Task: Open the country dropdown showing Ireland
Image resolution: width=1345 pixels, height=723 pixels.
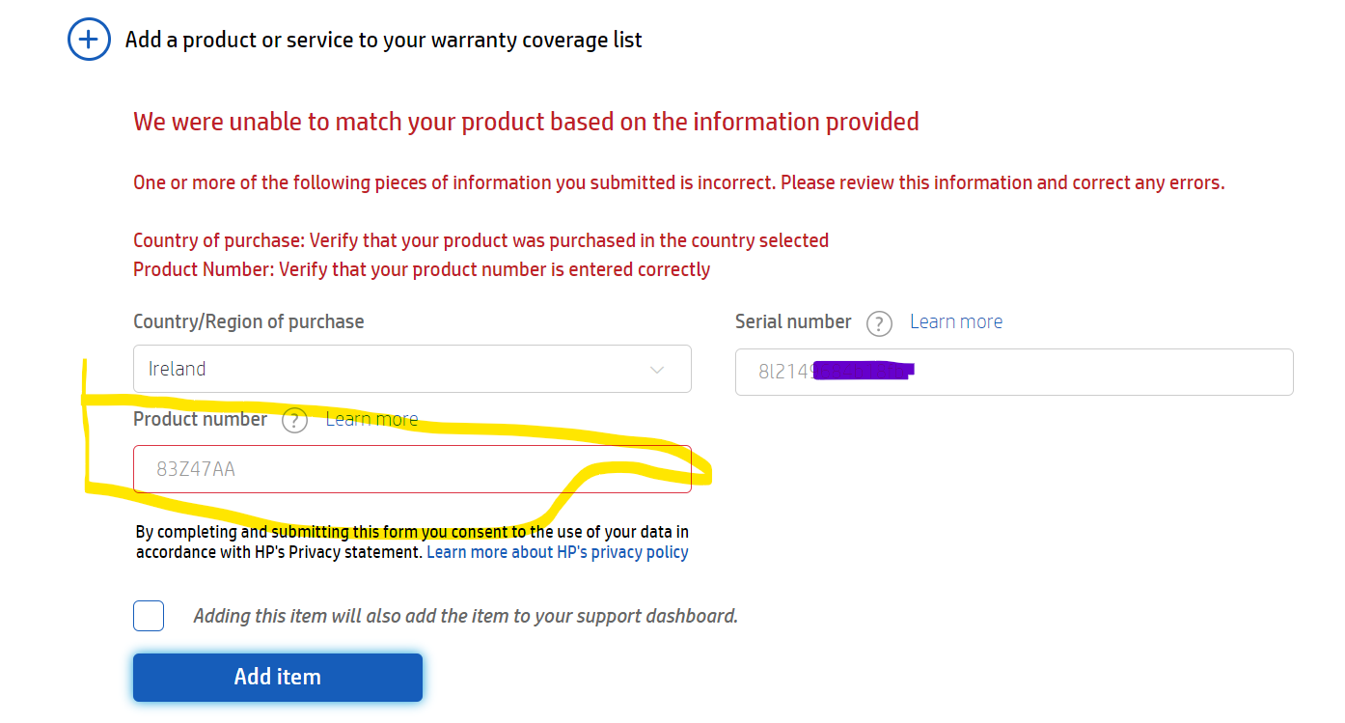Action: click(412, 369)
